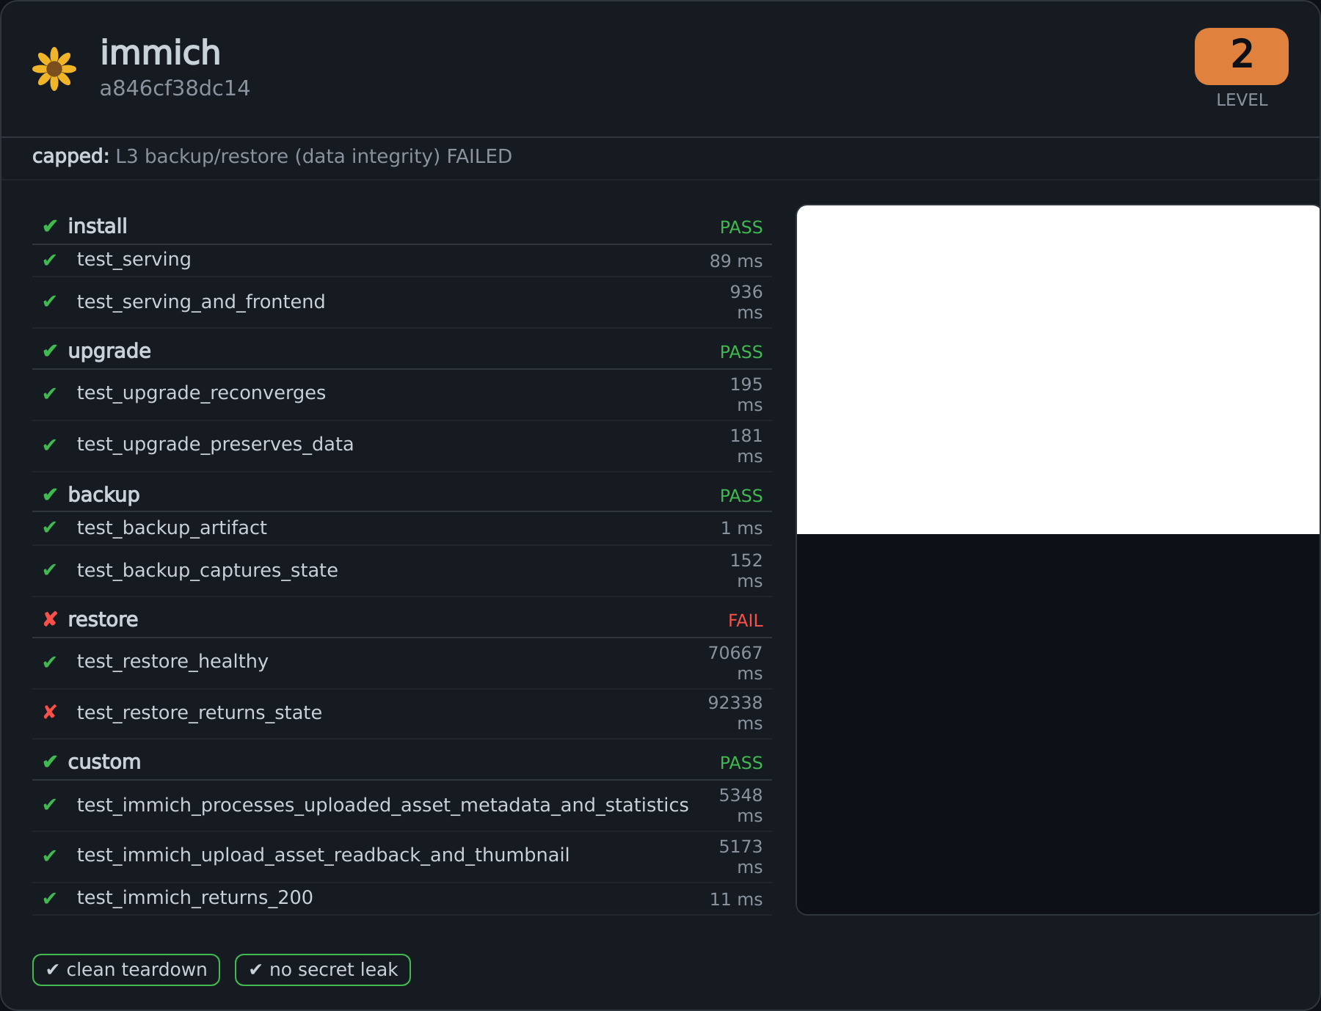This screenshot has width=1321, height=1011.
Task: Select the restore section heading
Action: (x=103, y=619)
